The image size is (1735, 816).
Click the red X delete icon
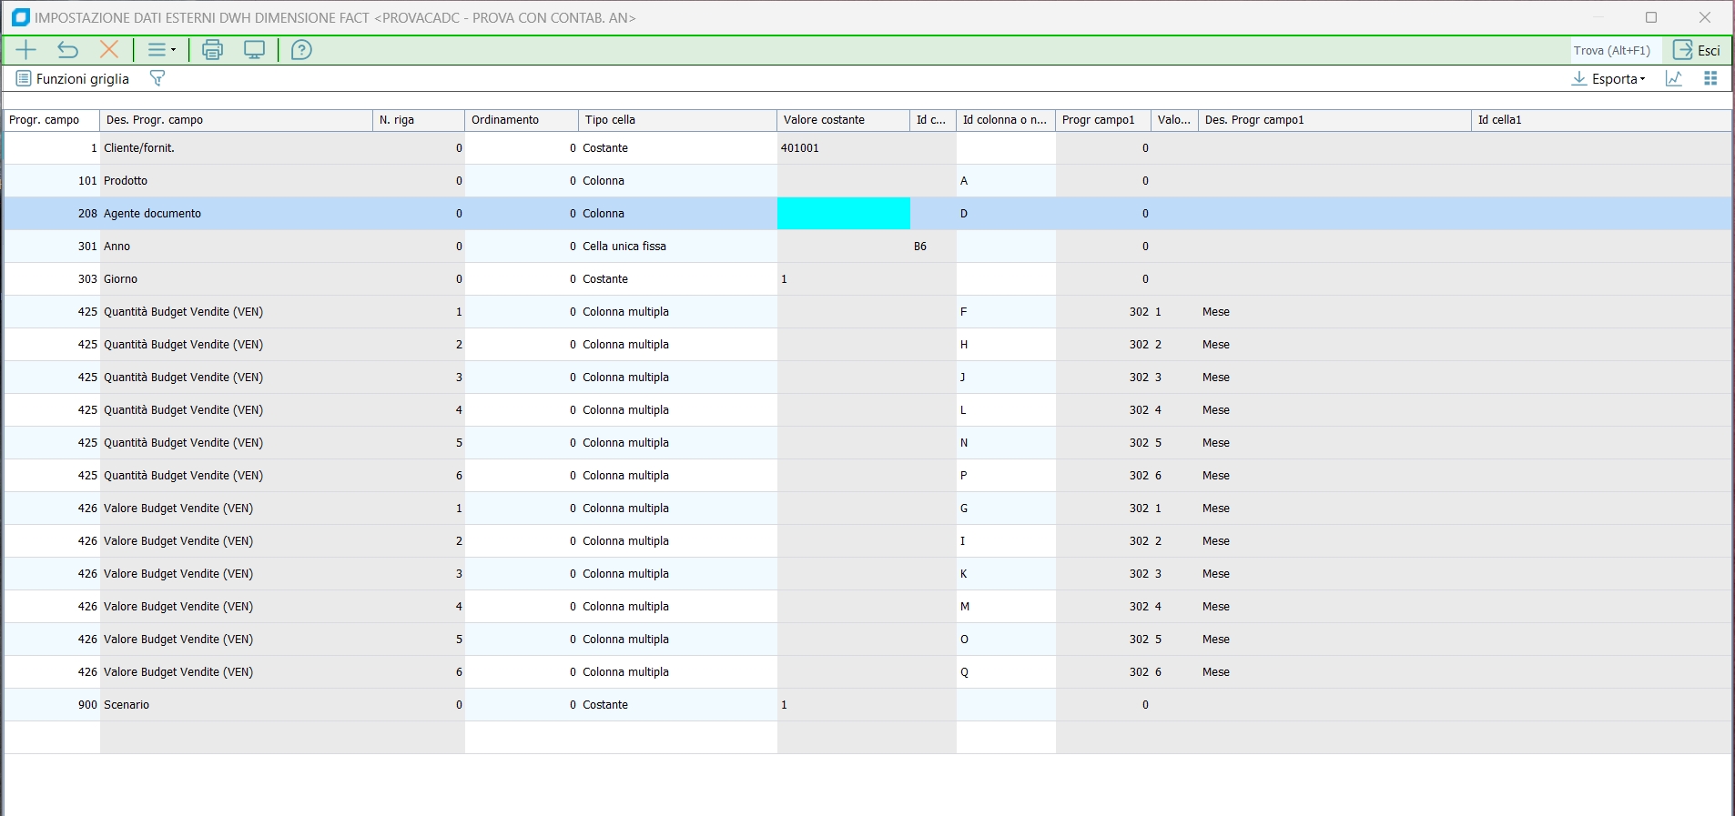pos(109,50)
